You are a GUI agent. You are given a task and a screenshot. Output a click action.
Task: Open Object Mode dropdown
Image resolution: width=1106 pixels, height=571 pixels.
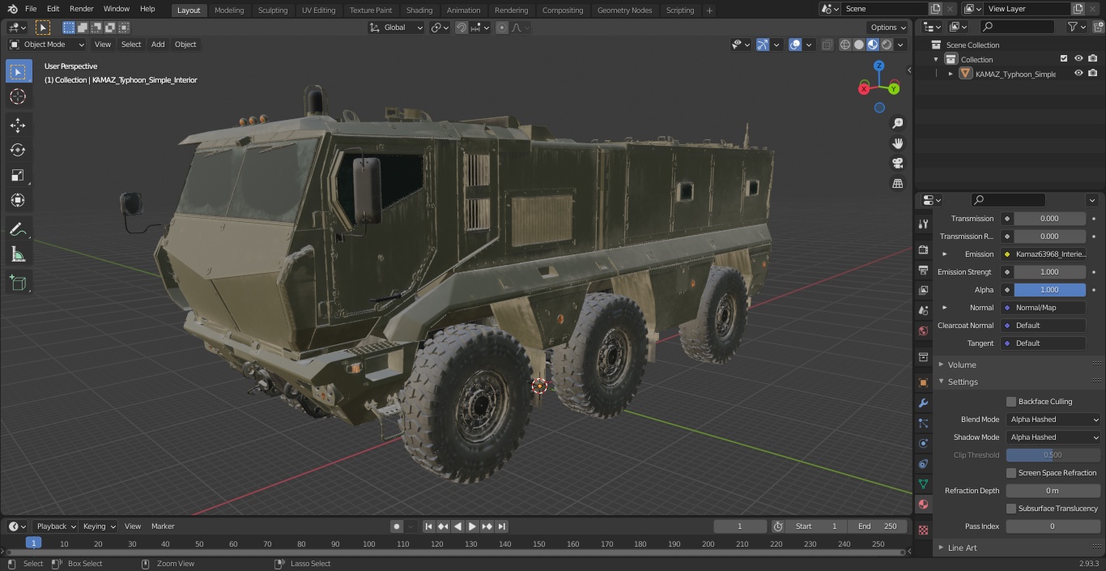(x=47, y=45)
